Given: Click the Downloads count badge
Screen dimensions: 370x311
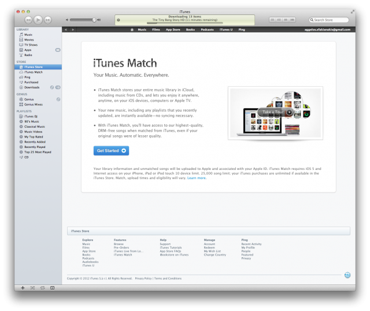Looking at the screenshot, I should 58,87.
